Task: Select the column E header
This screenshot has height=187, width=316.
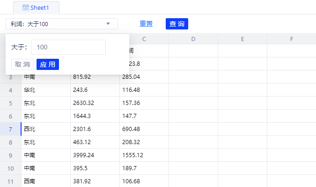Action: (x=242, y=39)
